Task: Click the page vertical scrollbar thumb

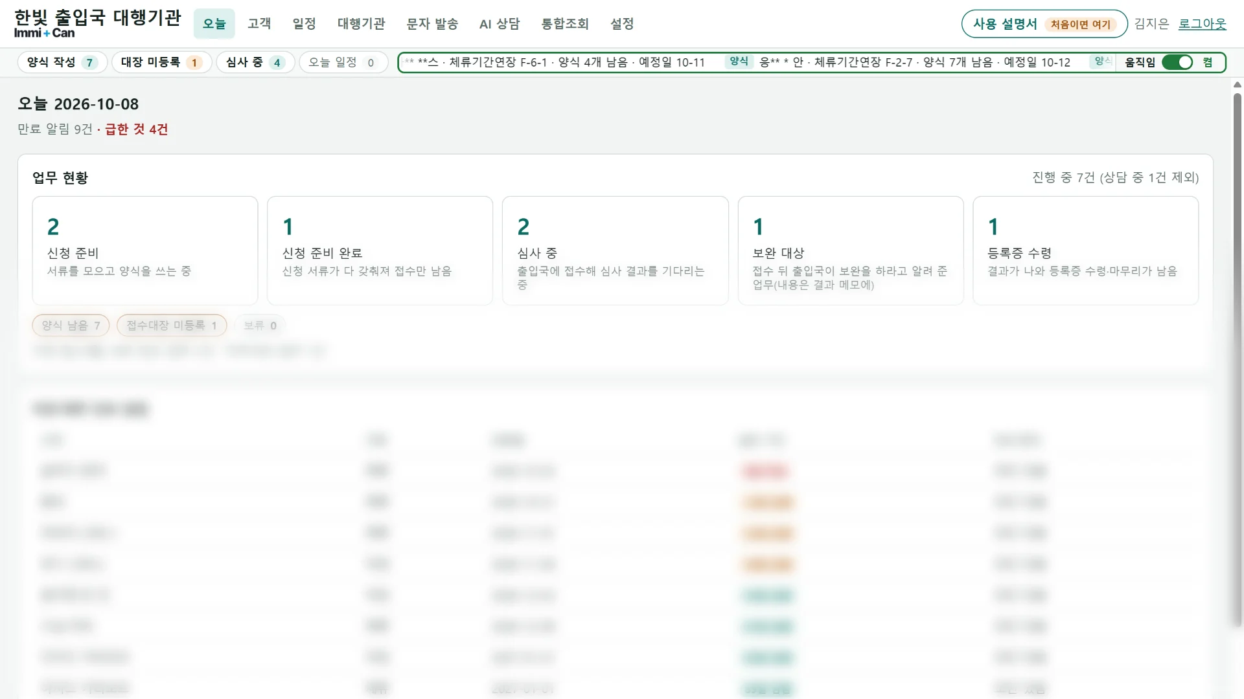Action: (1238, 360)
